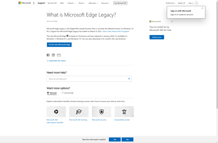Open Subscribe RSS Feeds link
The image size is (218, 143).
(x=56, y=61)
